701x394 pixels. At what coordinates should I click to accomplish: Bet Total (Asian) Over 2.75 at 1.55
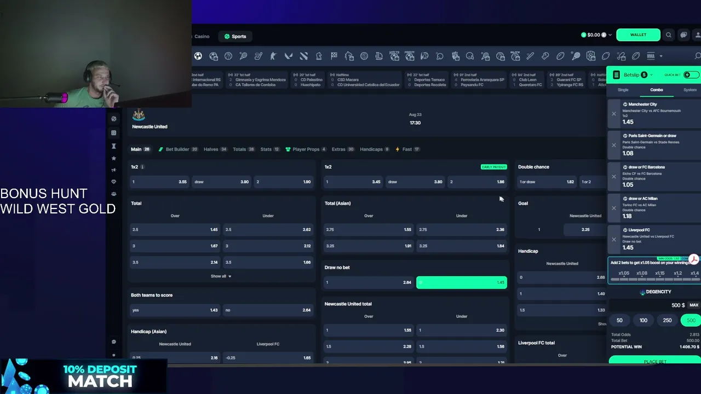click(369, 230)
